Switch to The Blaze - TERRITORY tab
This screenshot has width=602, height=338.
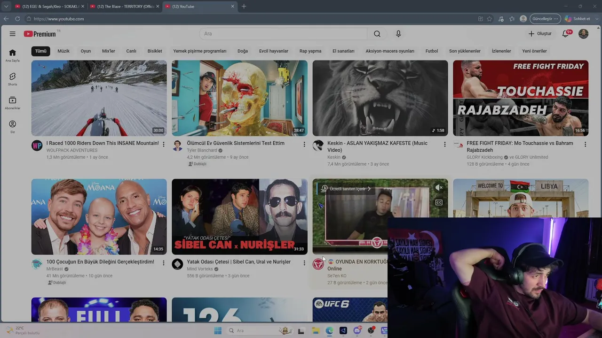point(125,7)
